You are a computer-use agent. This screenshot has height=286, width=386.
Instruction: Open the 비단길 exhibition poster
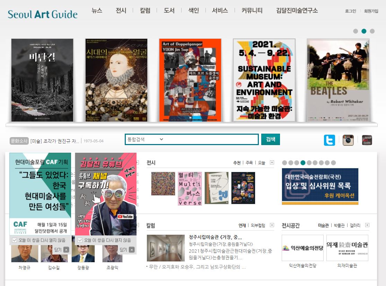coord(42,80)
